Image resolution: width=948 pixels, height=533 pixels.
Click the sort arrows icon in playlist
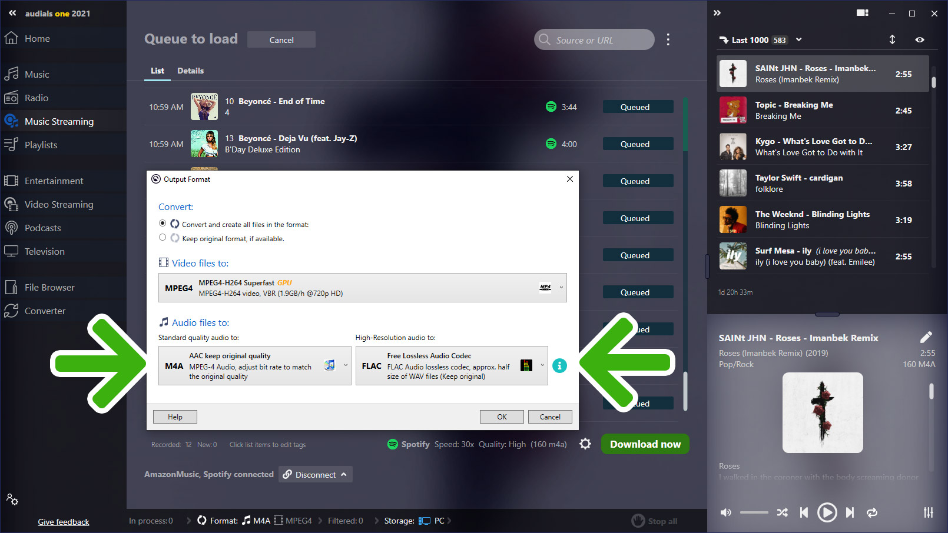(892, 39)
